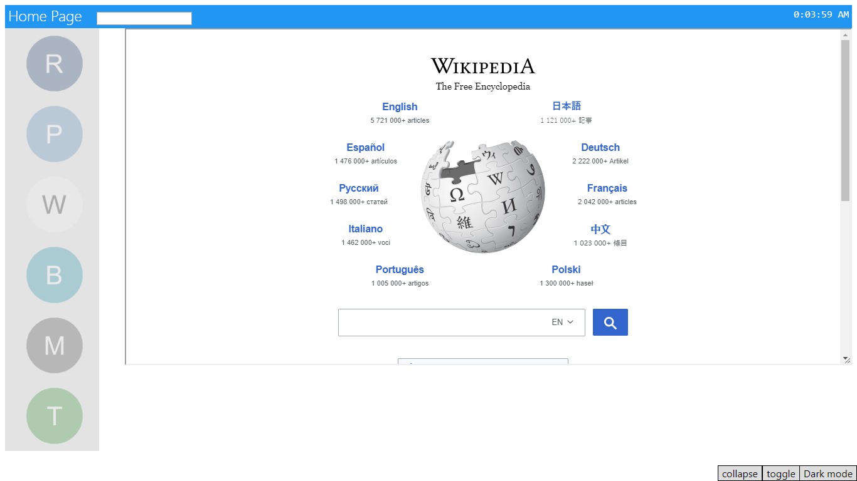
Task: Open the Português Wikipedia link
Action: (x=400, y=269)
